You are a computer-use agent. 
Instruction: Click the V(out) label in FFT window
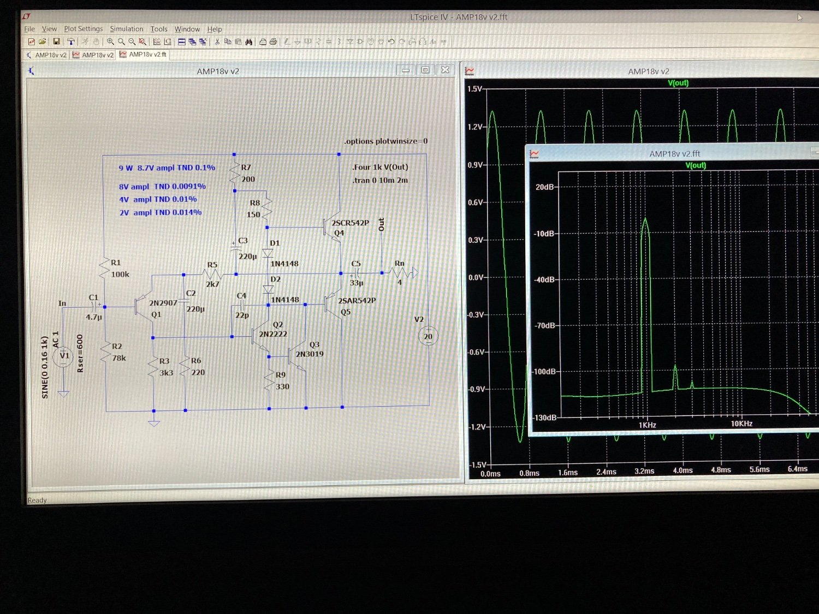coord(696,165)
